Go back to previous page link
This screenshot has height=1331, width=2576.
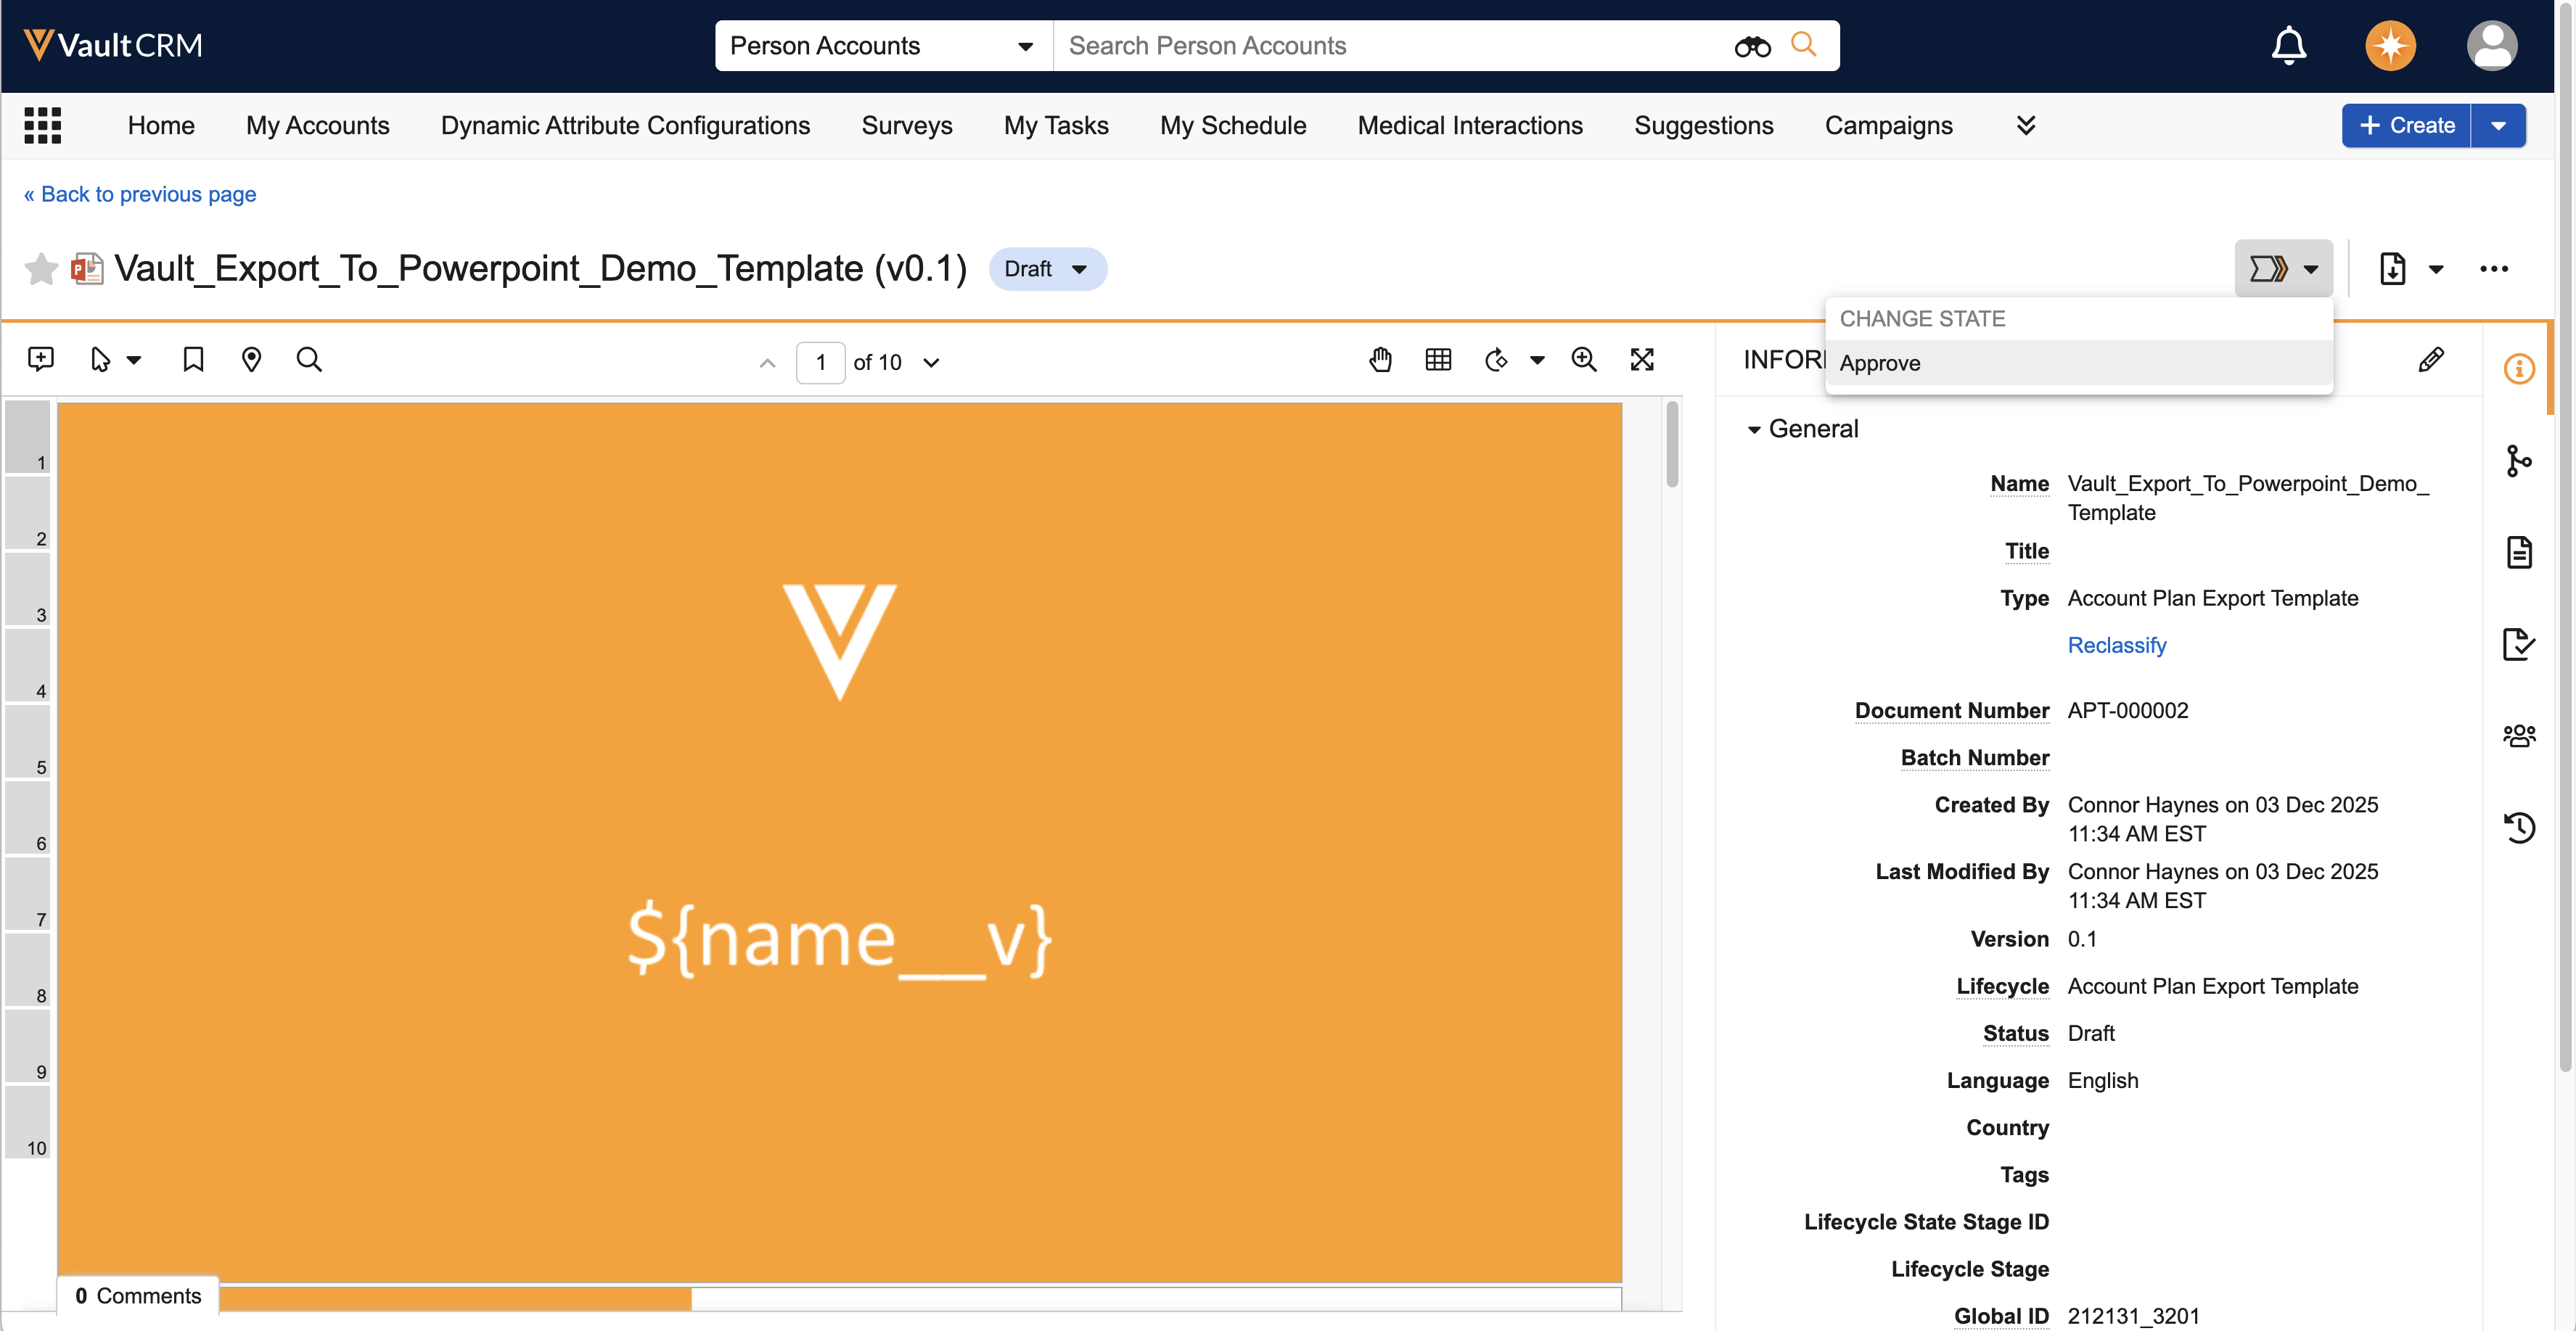pos(140,194)
